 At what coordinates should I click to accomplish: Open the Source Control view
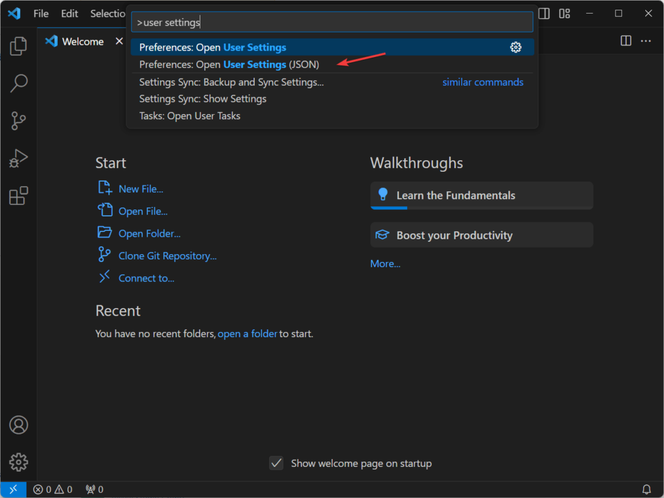click(18, 121)
